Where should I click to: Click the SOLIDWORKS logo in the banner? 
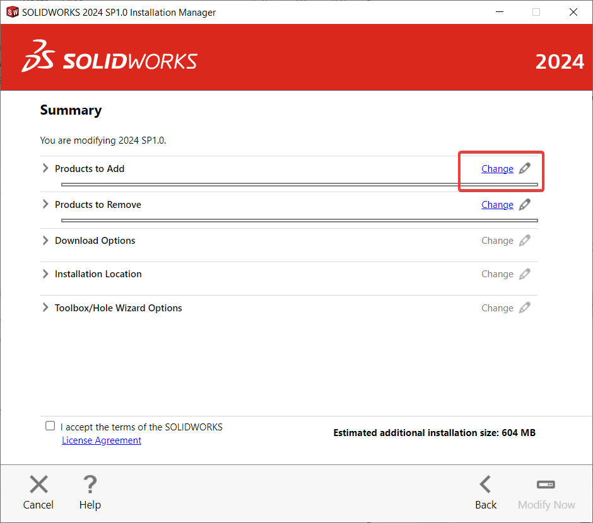pyautogui.click(x=110, y=56)
